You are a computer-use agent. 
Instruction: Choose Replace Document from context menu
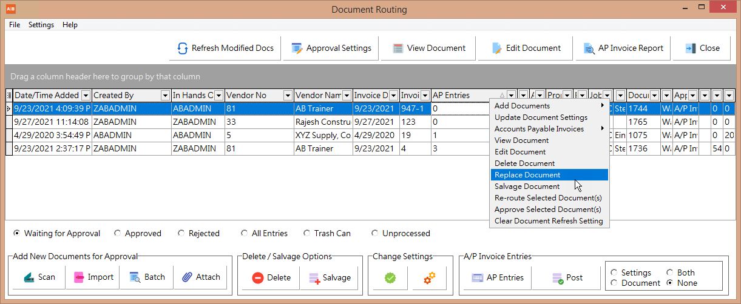tap(549, 175)
